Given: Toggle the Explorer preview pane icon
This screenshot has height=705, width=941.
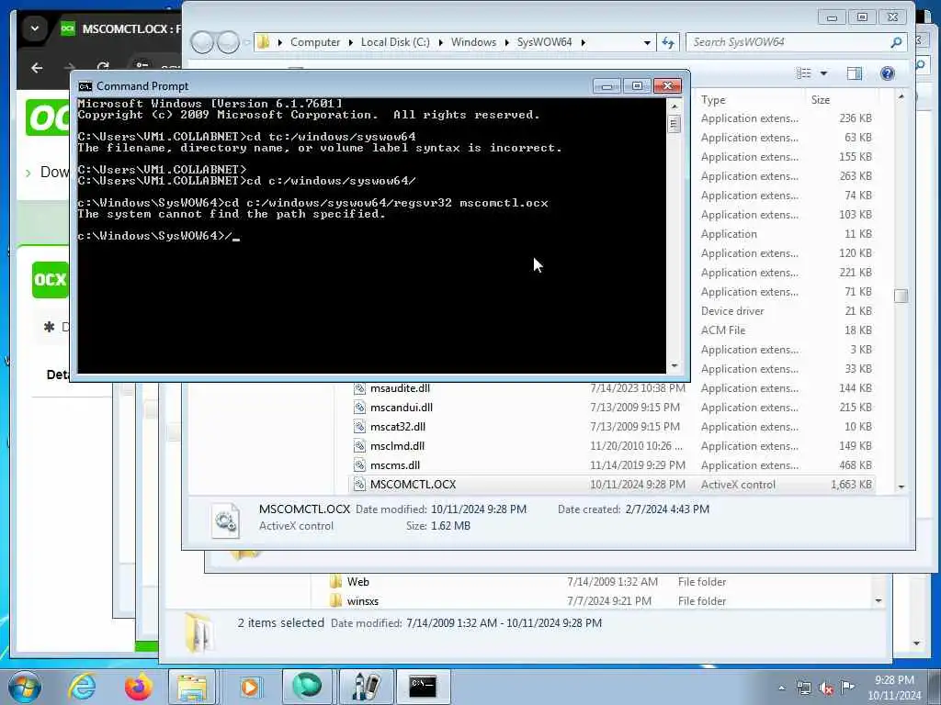Looking at the screenshot, I should click(x=854, y=73).
